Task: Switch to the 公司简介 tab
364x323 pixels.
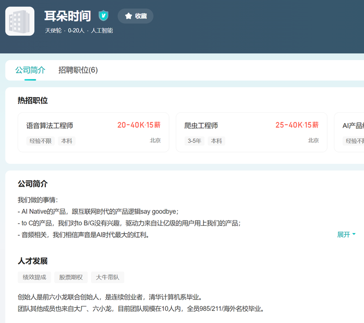Action: [30, 70]
